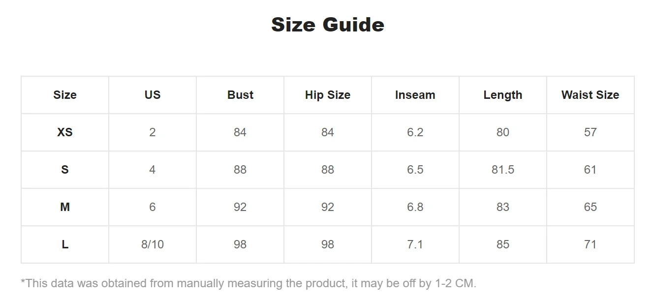Select the Bust column header
Screen dimensions: 653x300
coord(240,95)
